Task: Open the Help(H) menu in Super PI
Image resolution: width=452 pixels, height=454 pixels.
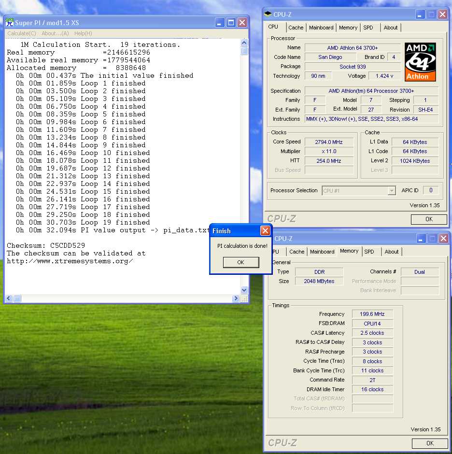Action: (x=83, y=33)
